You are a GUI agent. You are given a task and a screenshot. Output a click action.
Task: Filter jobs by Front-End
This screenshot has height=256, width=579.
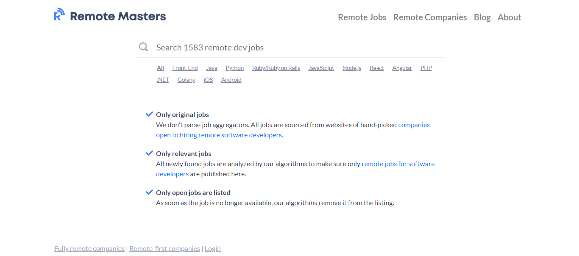point(185,68)
